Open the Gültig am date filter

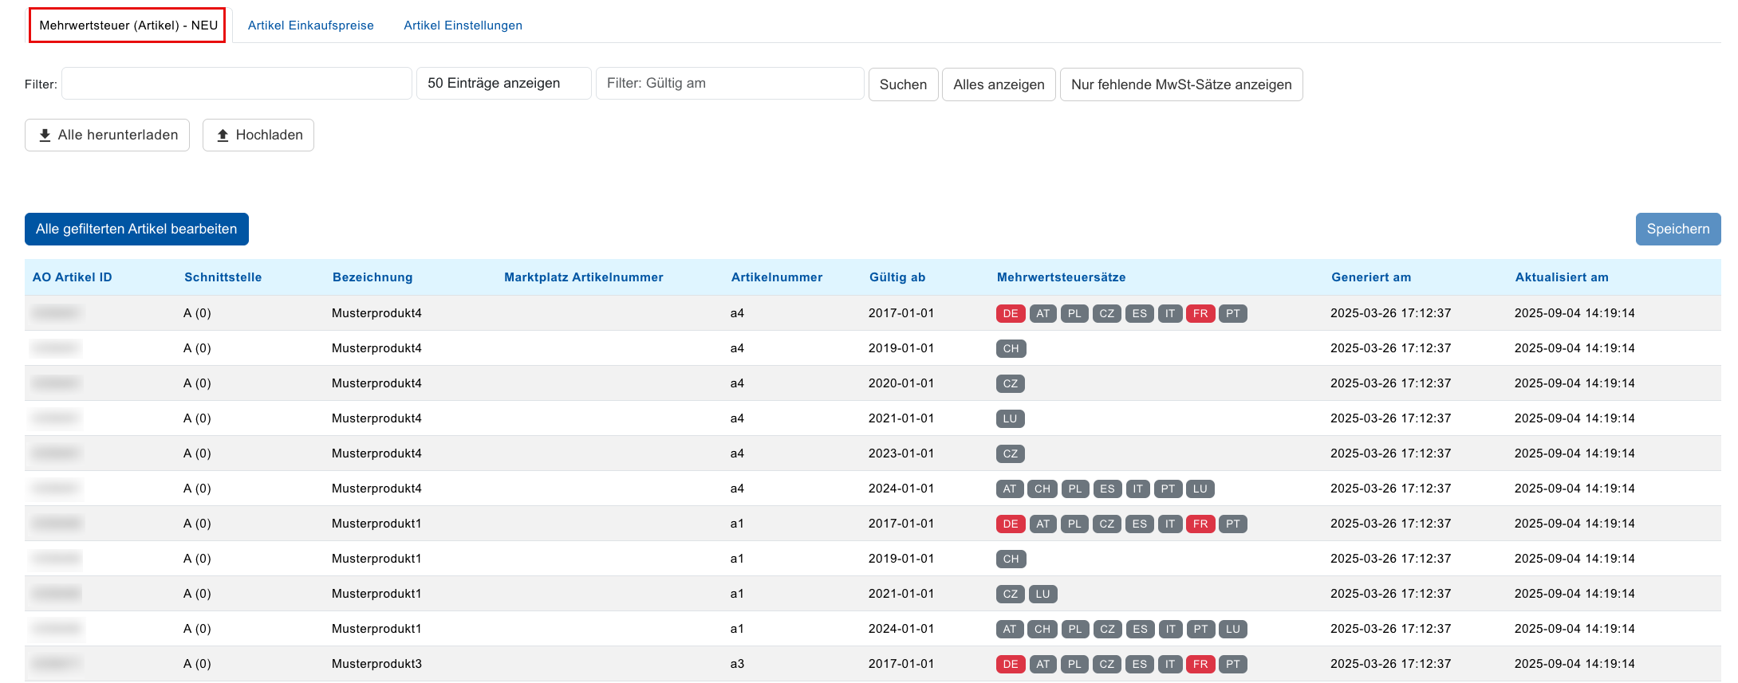729,84
